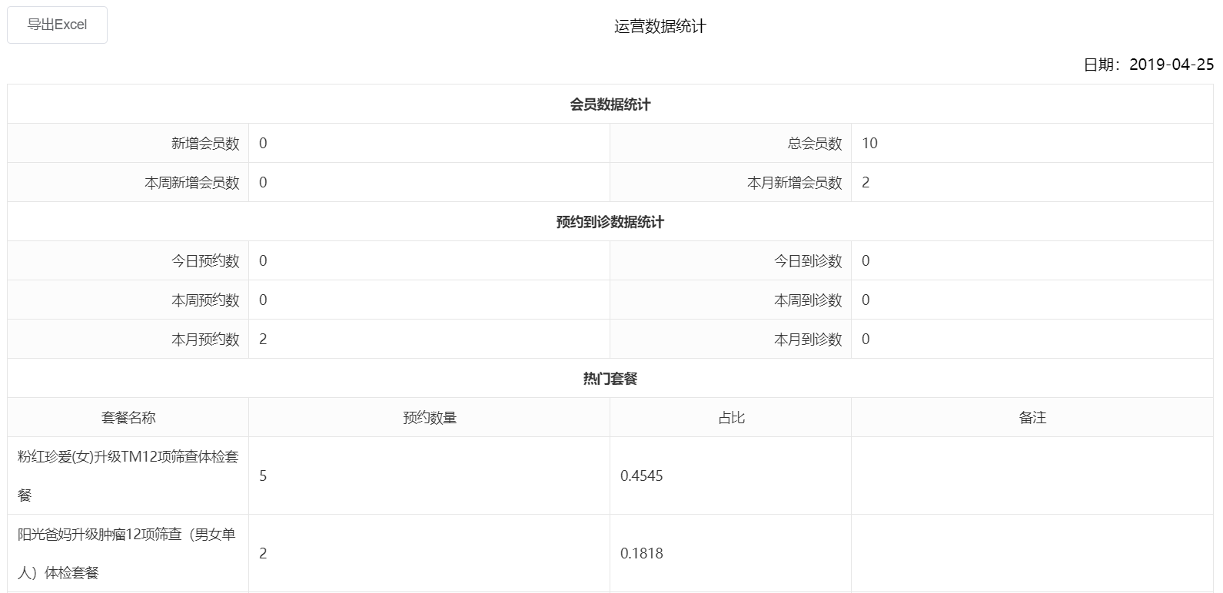1223x593 pixels.
Task: Click the 0.1818 ratio cell
Action: [731, 553]
